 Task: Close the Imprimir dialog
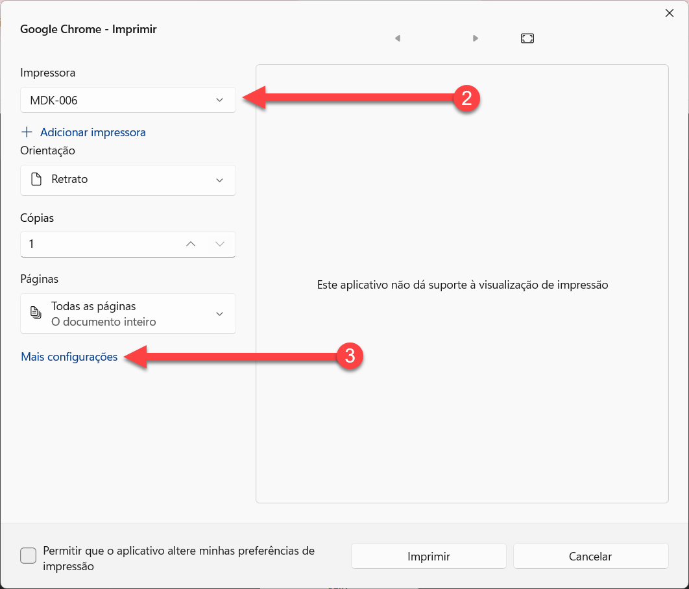(x=670, y=13)
